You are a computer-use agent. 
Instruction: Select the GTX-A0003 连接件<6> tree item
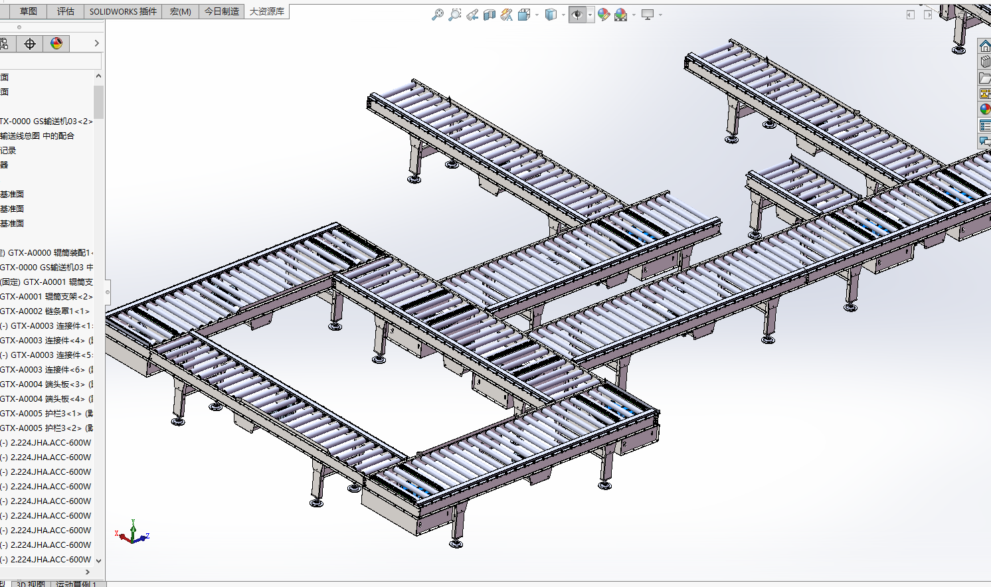(x=46, y=370)
